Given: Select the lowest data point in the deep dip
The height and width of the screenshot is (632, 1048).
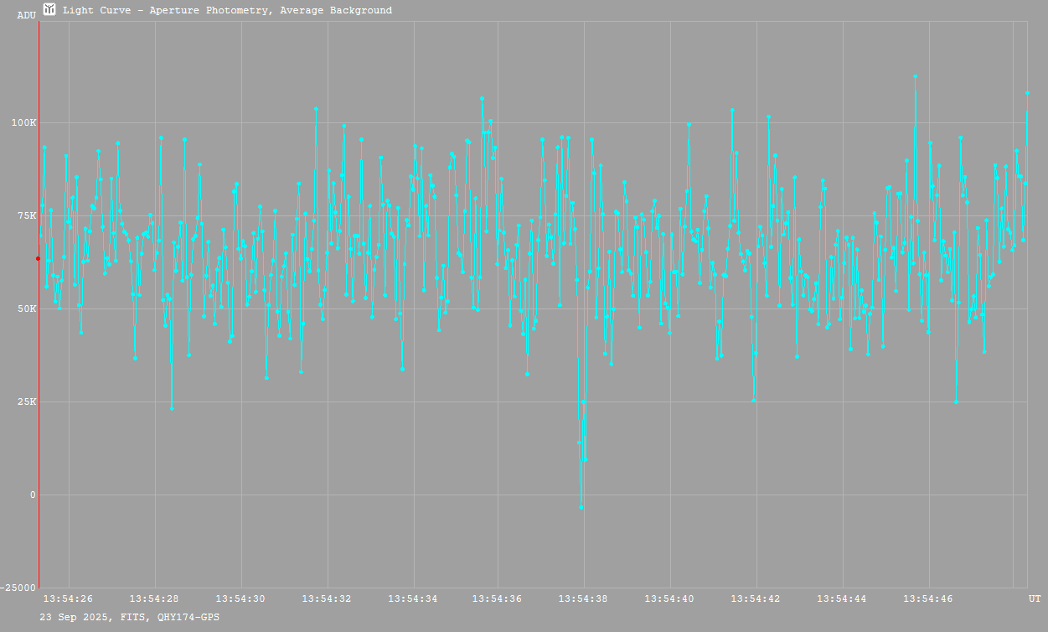Looking at the screenshot, I should pyautogui.click(x=581, y=507).
